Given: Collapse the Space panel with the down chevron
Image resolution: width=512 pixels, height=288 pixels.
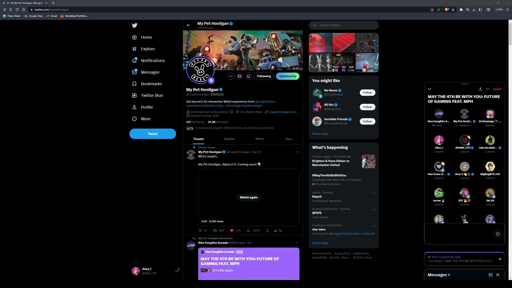Looking at the screenshot, I should [430, 89].
